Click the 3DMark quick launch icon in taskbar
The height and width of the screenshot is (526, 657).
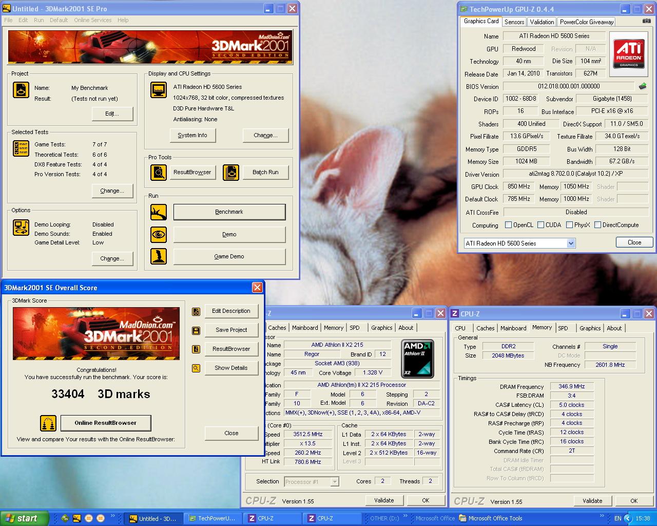coord(76,518)
